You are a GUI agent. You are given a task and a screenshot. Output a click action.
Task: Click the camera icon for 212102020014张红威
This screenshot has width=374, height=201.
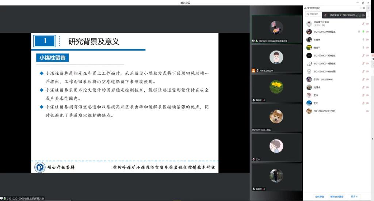point(367,56)
